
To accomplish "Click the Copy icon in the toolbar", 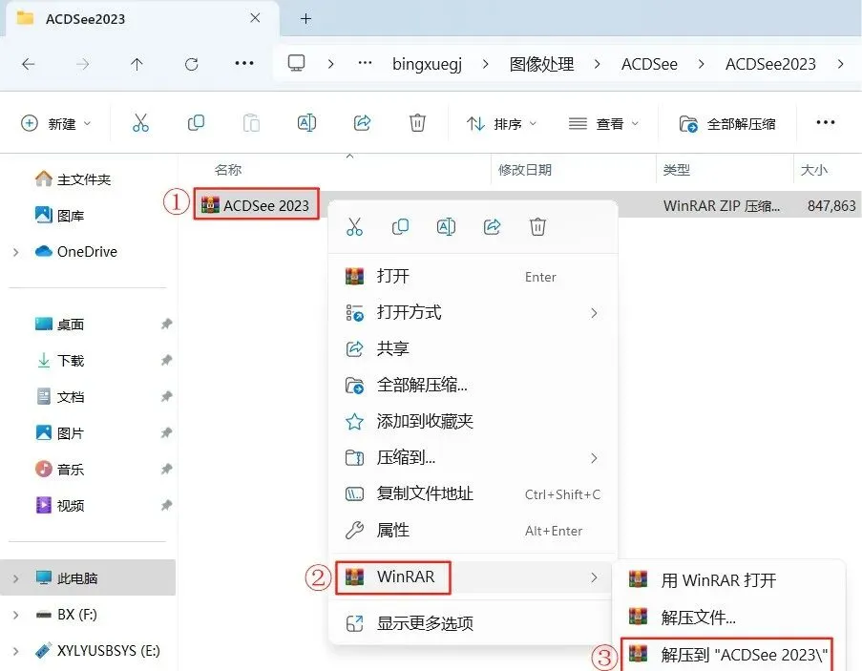I will tap(196, 122).
